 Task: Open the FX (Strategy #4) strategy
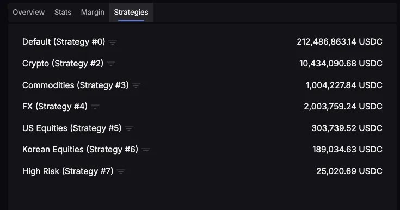click(55, 106)
